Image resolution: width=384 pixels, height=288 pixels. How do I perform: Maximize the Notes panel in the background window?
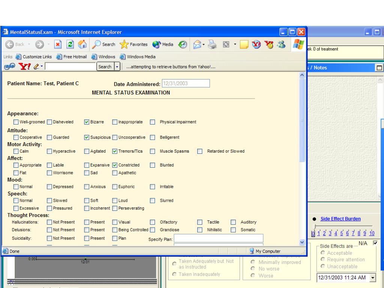coord(379,68)
